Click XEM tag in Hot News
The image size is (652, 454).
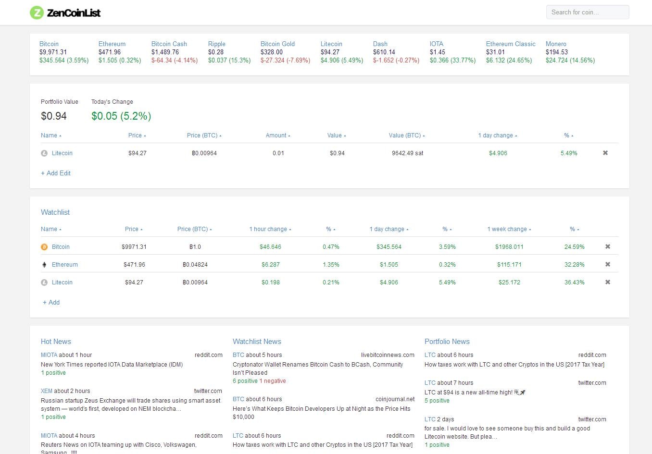47,391
